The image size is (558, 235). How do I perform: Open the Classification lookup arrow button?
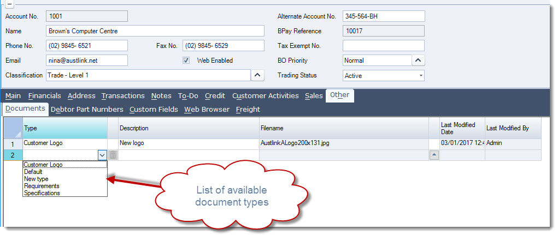point(258,75)
